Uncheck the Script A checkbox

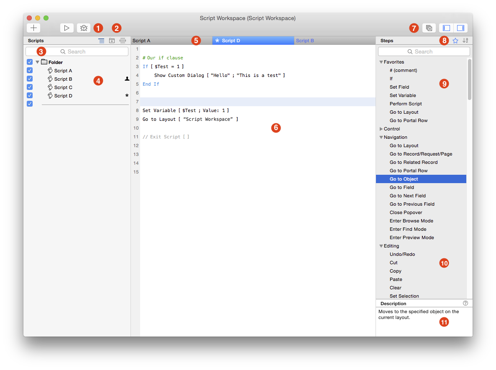30,70
